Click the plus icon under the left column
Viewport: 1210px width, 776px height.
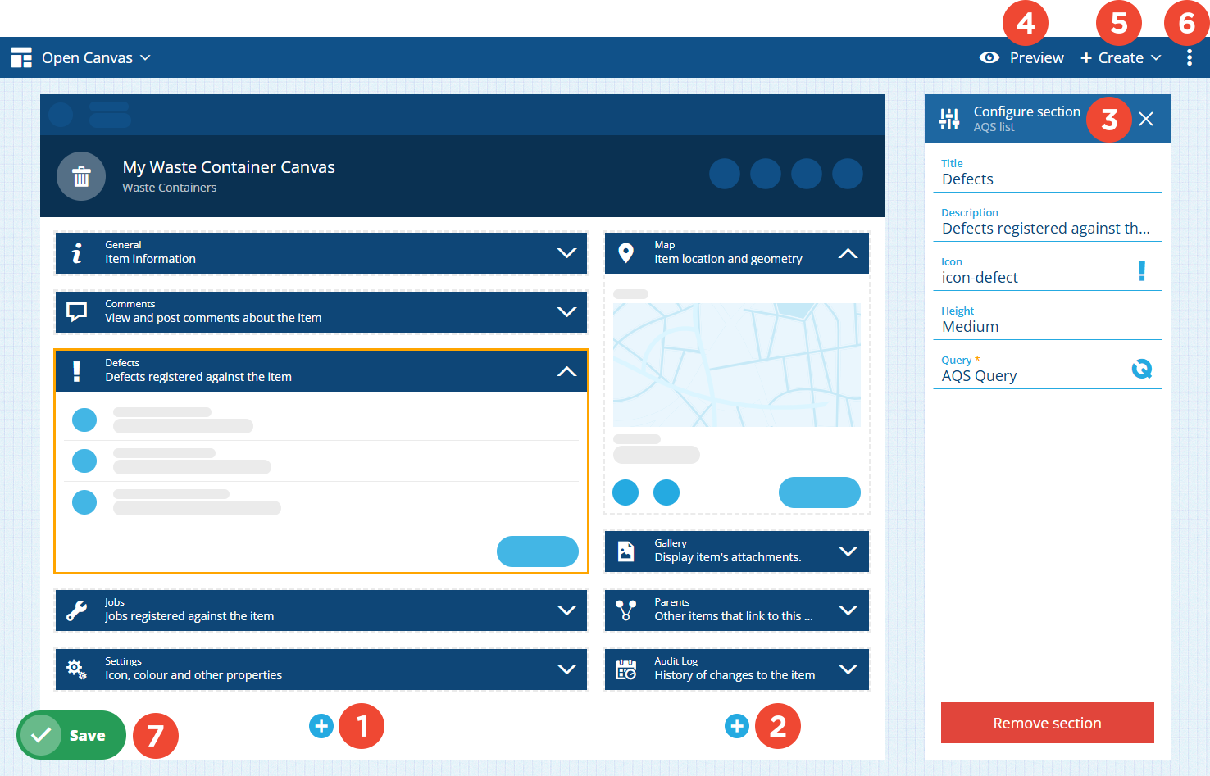(x=321, y=726)
